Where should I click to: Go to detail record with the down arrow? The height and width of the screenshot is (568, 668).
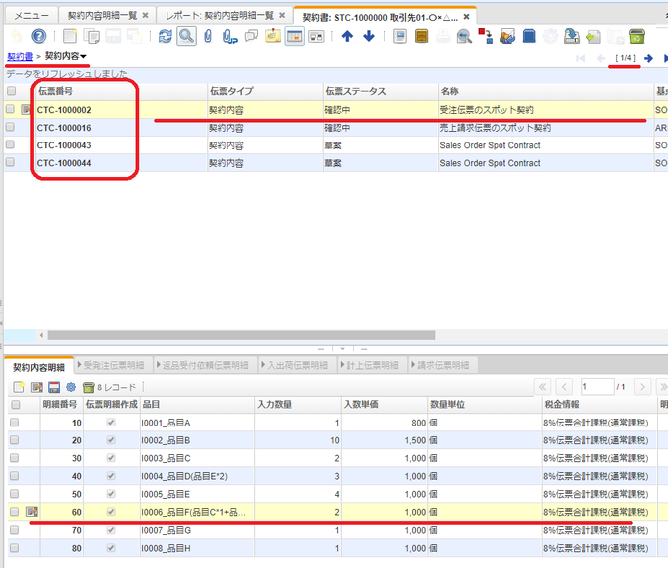pos(369,36)
